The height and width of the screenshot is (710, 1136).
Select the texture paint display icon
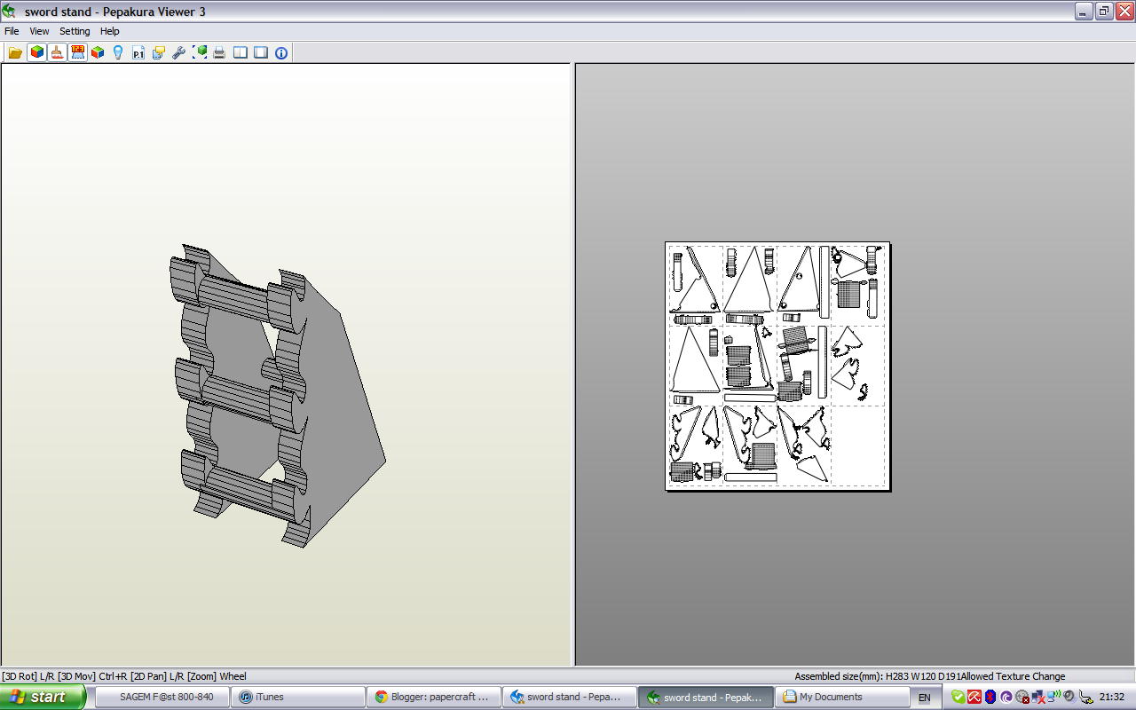pos(57,52)
